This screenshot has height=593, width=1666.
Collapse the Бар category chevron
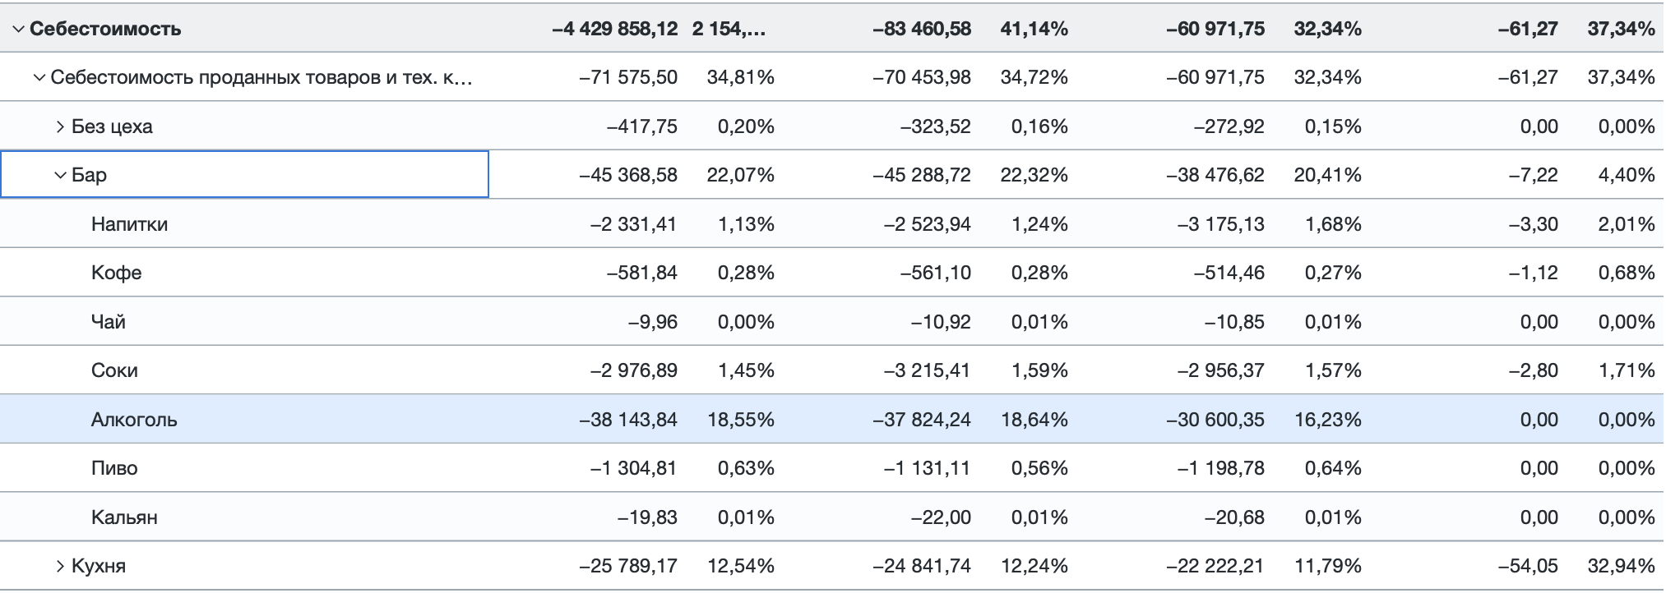[x=60, y=175]
